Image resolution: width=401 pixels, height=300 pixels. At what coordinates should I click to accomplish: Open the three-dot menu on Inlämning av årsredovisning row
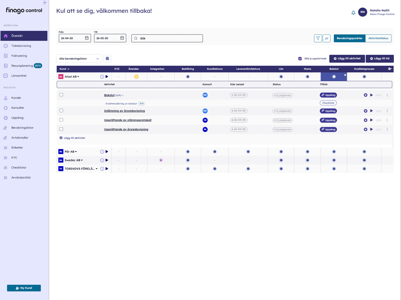387,111
